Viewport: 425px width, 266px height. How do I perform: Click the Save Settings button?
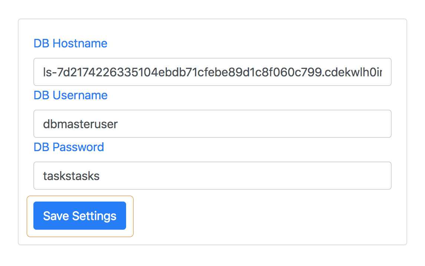pos(79,216)
